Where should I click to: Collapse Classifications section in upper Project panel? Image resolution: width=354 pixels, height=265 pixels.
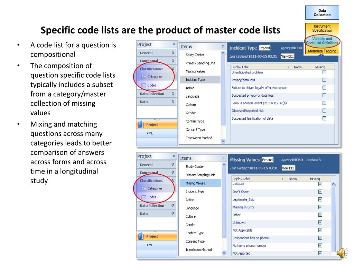click(173, 69)
